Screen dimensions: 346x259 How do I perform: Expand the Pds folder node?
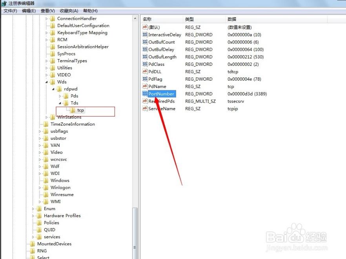[60, 96]
